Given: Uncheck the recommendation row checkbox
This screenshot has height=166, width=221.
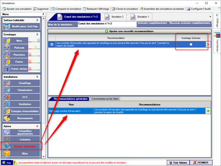Looking at the screenshot, I should point(52,44).
